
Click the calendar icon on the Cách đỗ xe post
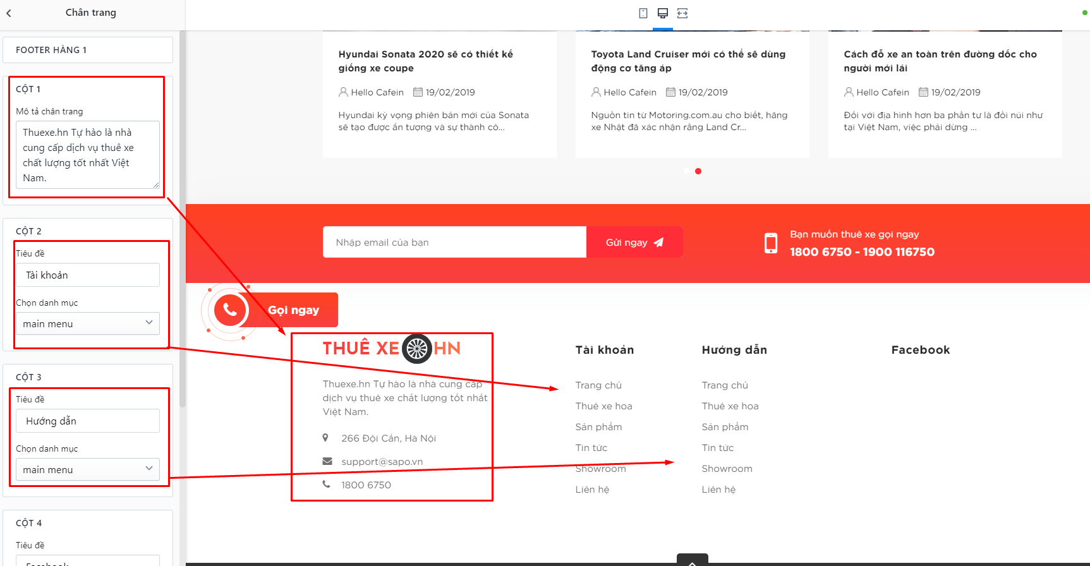924,92
